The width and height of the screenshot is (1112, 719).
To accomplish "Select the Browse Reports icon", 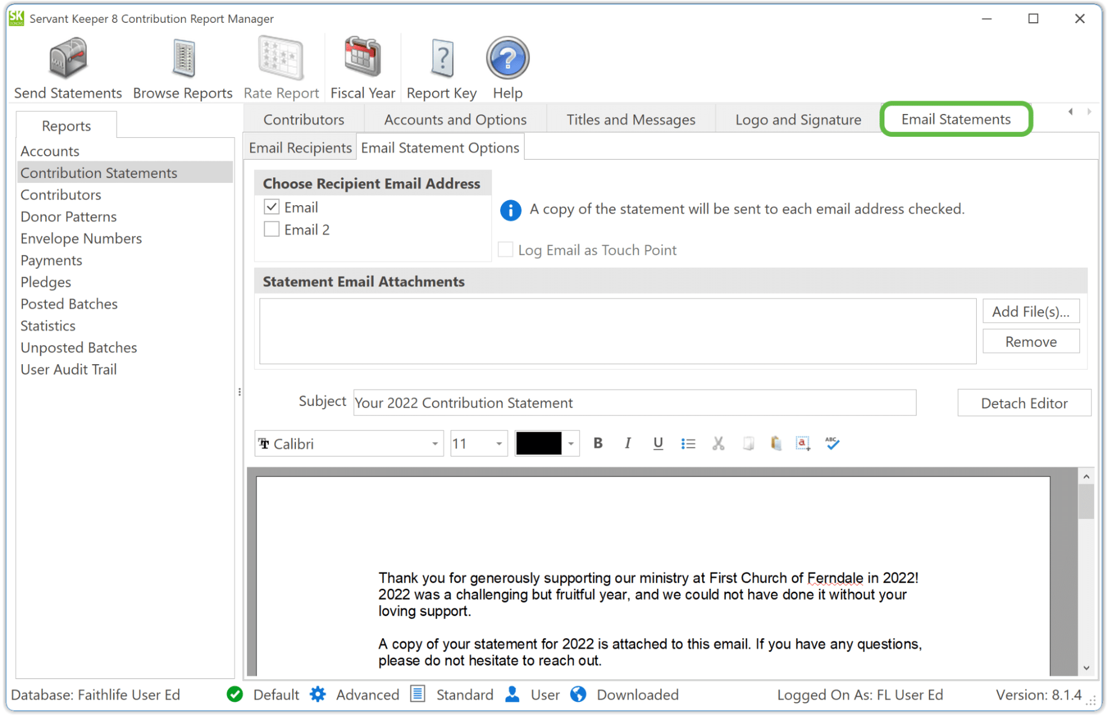I will tap(182, 64).
